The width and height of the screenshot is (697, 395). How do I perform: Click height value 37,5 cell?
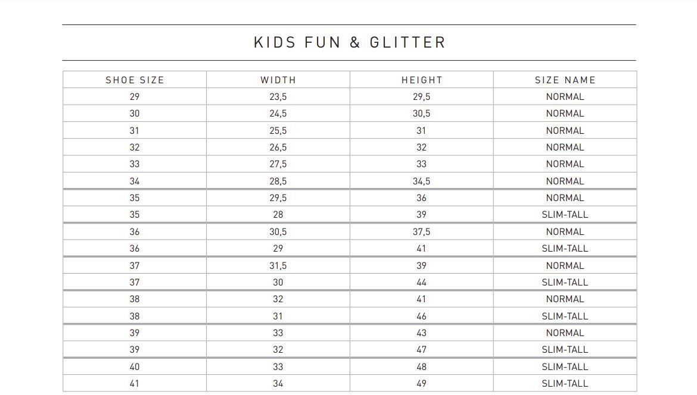pos(422,231)
